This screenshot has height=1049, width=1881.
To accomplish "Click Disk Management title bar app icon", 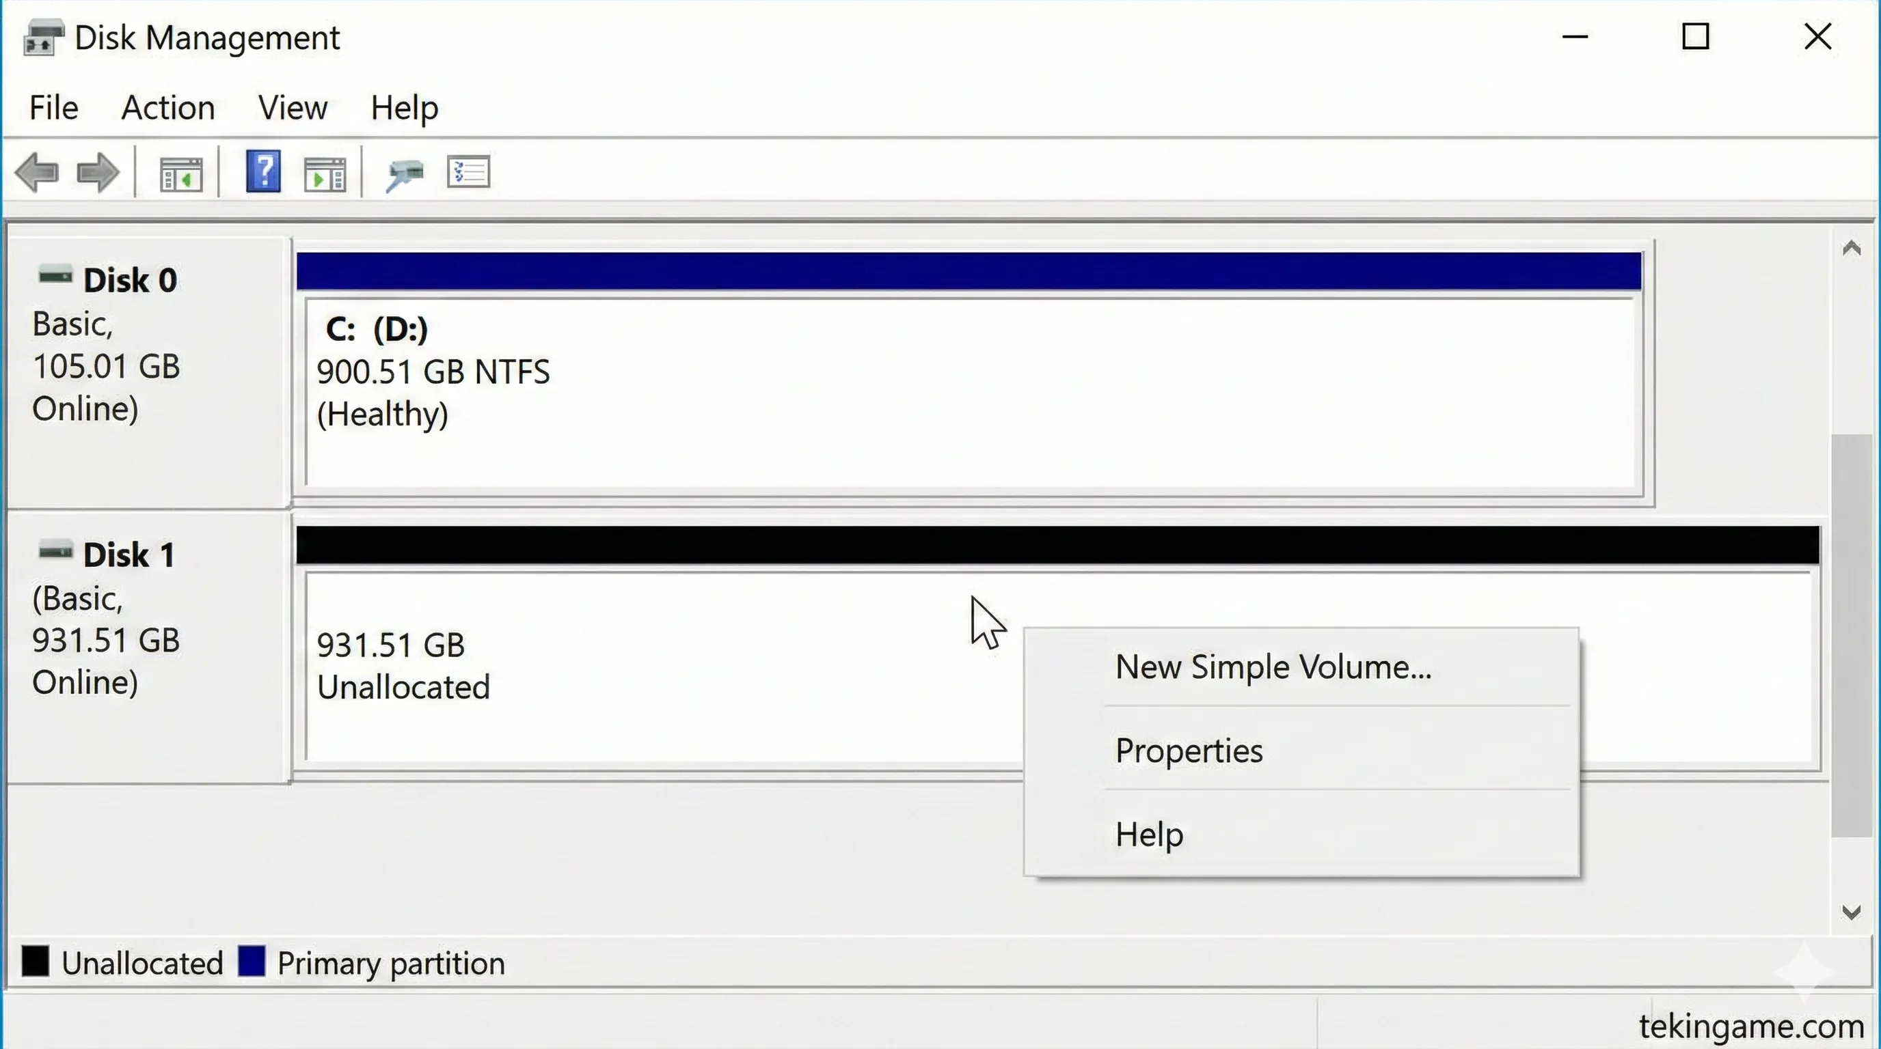I will pyautogui.click(x=42, y=37).
